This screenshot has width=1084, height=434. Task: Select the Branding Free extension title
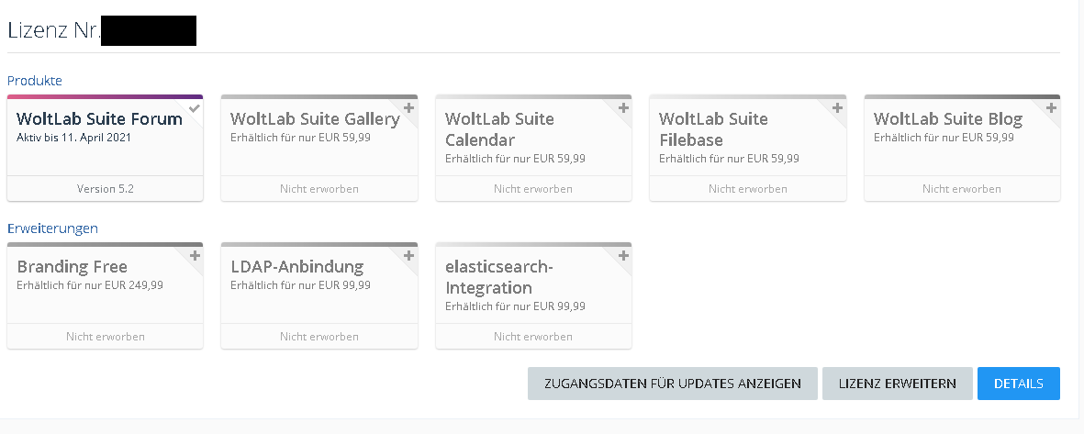pyautogui.click(x=72, y=267)
